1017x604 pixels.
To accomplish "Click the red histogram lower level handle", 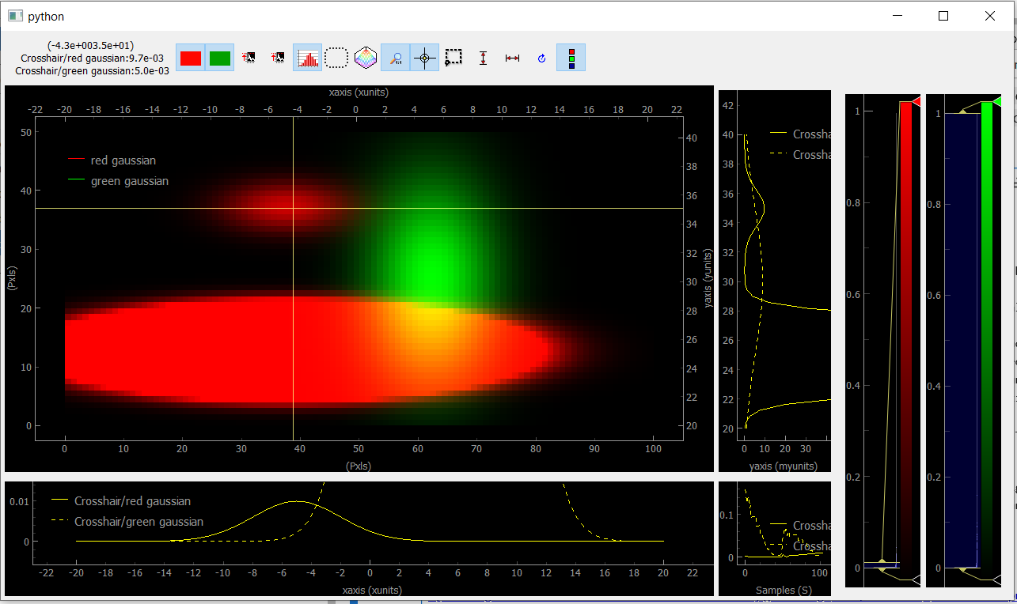I will click(882, 569).
